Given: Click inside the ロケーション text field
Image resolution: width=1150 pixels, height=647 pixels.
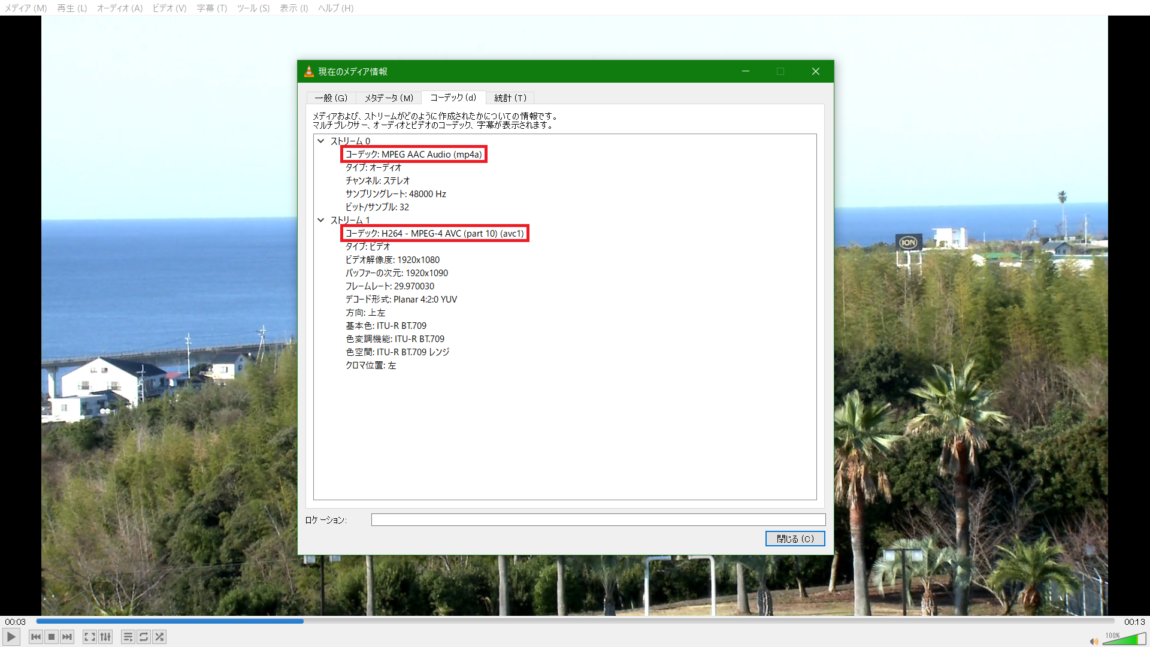Looking at the screenshot, I should (598, 520).
